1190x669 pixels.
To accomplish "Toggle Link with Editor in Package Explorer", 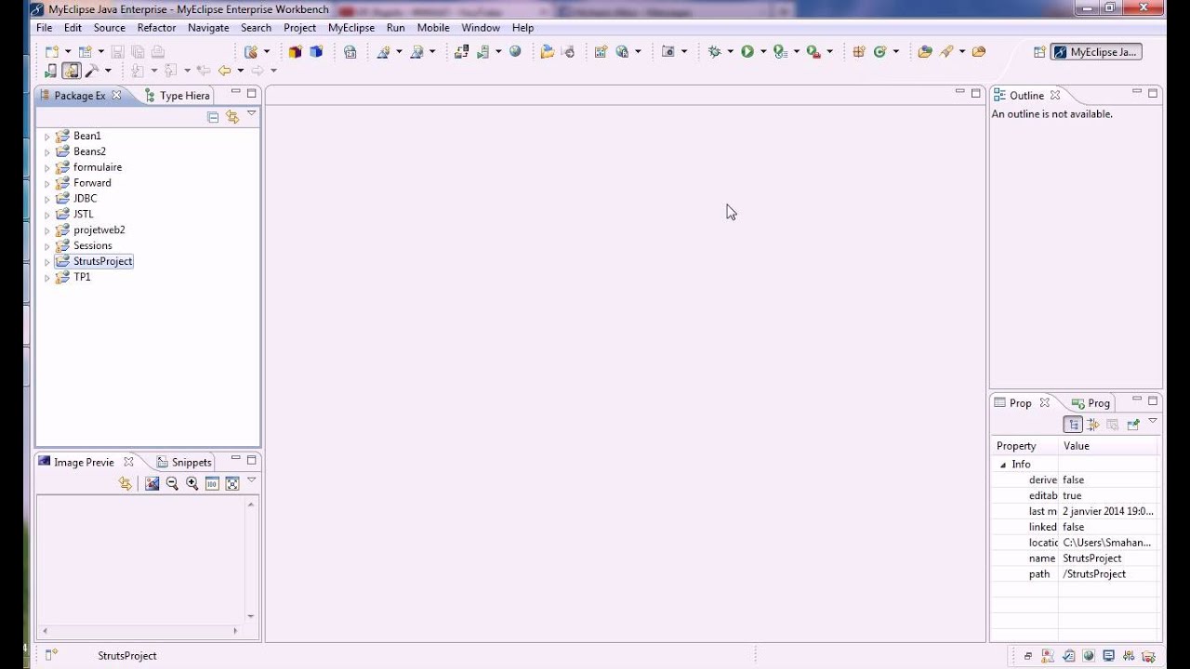I will coord(232,117).
